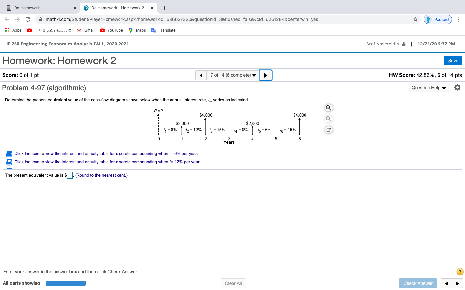Image resolution: width=465 pixels, height=290 pixels.
Task: Click the Paused sync profile button
Action: [x=438, y=19]
